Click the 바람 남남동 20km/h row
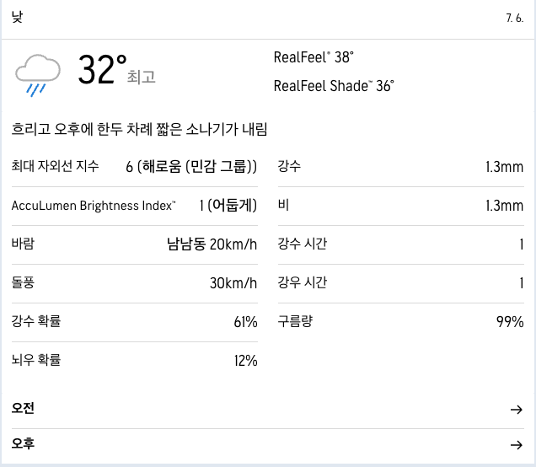 [134, 244]
